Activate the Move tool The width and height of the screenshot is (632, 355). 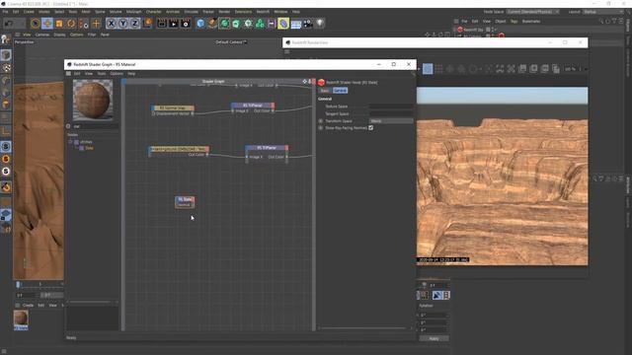(x=47, y=24)
